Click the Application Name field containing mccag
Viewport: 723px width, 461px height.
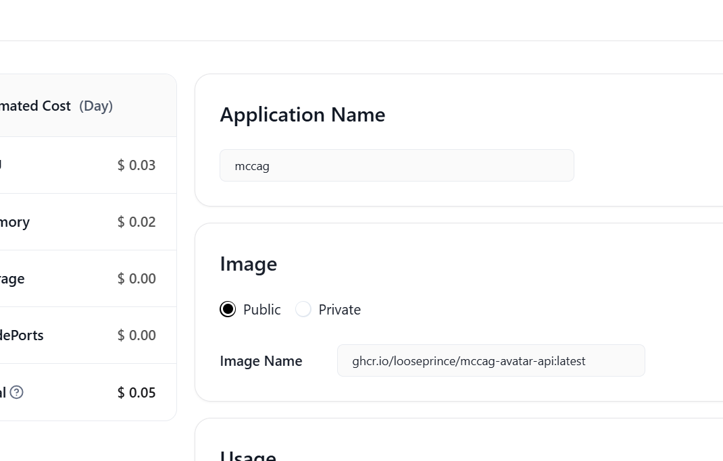tap(397, 165)
